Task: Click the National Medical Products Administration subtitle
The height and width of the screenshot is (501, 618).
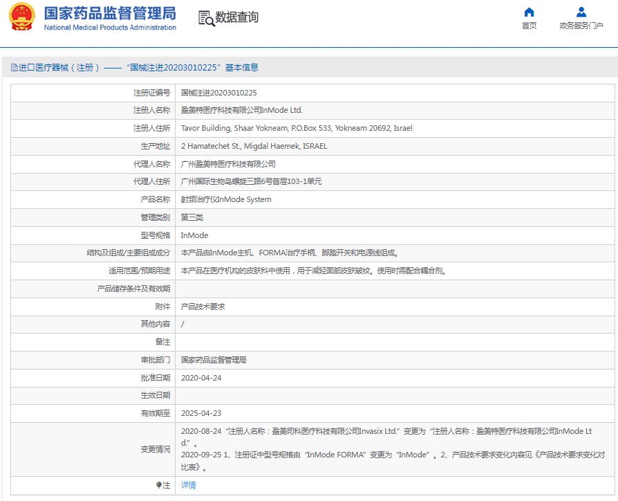Action: click(x=110, y=28)
